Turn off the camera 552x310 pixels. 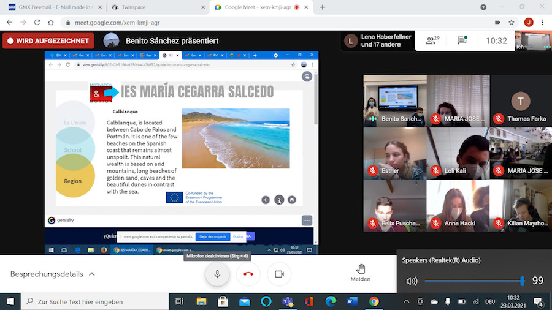279,274
